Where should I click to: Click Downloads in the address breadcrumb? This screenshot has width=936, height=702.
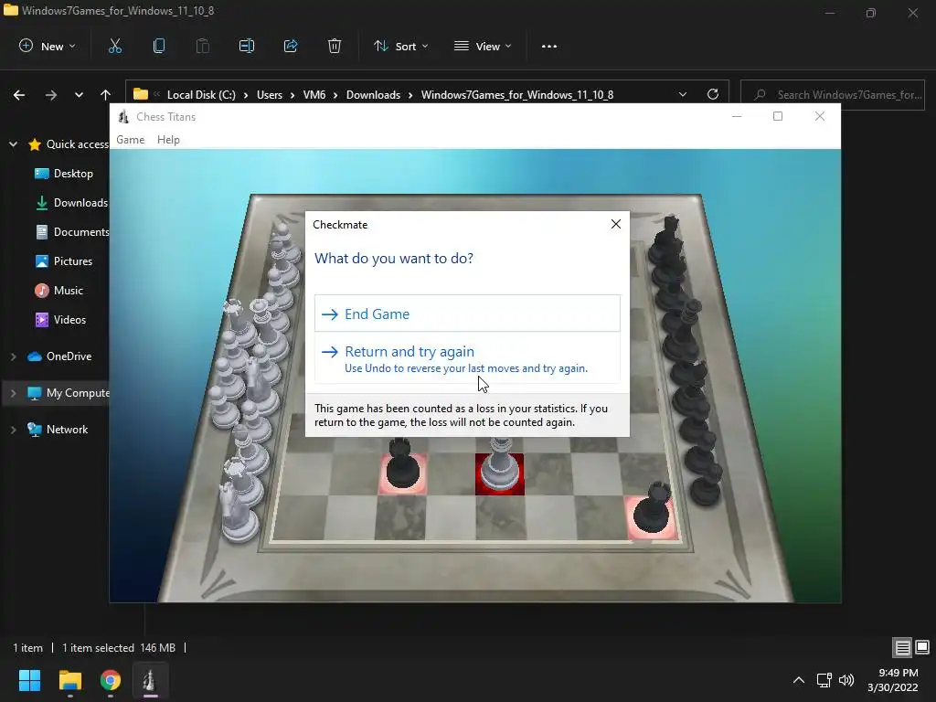click(x=373, y=95)
